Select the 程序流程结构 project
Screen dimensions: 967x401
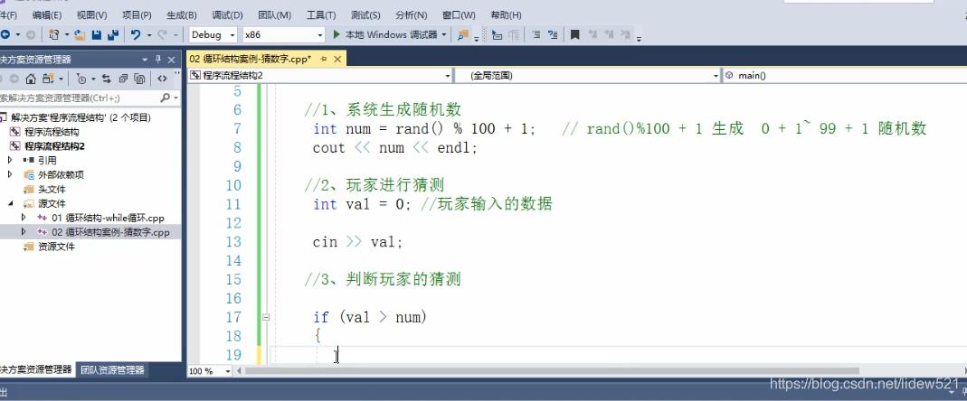coord(52,132)
